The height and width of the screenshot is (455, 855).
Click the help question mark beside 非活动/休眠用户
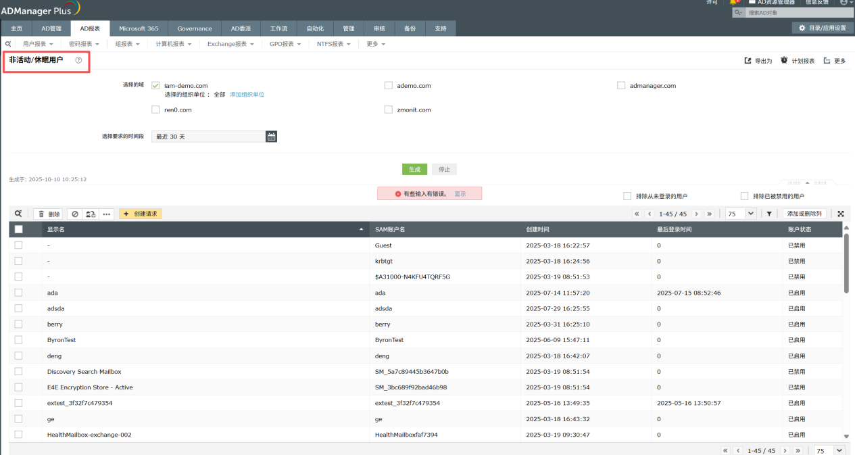tap(78, 60)
